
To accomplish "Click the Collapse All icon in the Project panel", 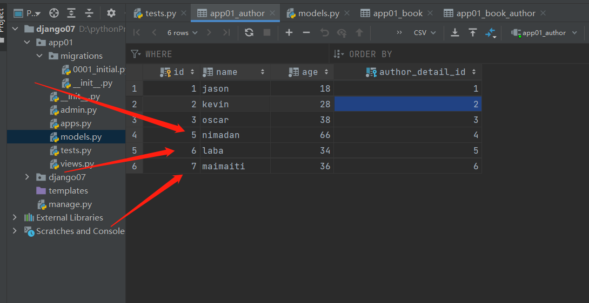I will pyautogui.click(x=89, y=13).
